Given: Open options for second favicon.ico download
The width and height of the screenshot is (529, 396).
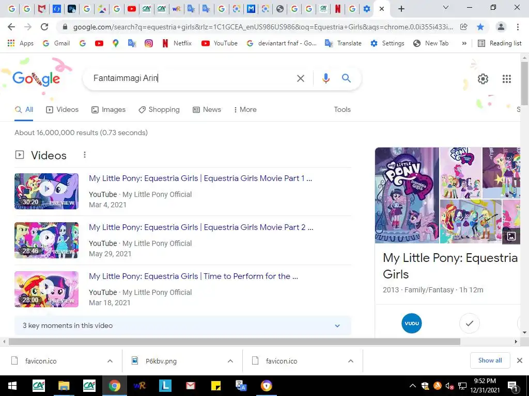Looking at the screenshot, I should tap(351, 361).
